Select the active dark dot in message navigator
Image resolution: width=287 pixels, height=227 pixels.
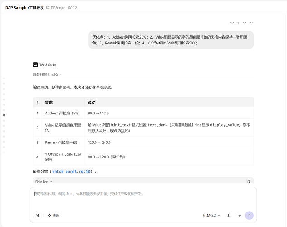pyautogui.click(x=4, y=115)
